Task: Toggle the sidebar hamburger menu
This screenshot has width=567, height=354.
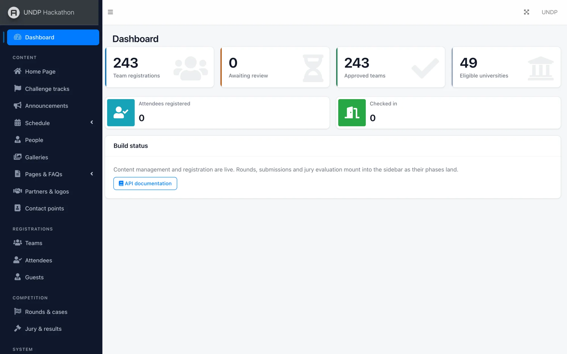Action: [110, 12]
